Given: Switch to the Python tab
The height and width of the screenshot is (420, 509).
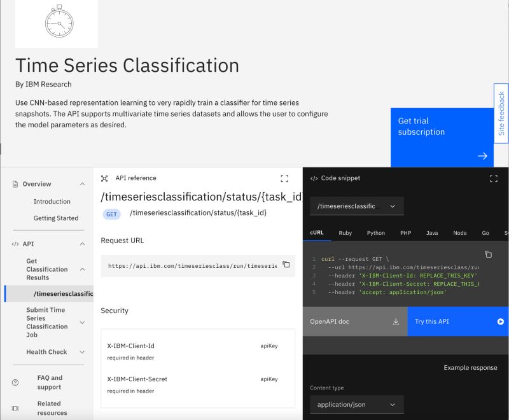Looking at the screenshot, I should click(x=376, y=233).
